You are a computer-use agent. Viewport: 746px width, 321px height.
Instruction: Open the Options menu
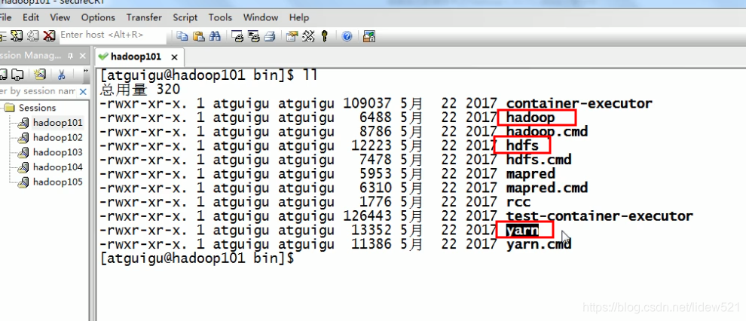tap(98, 17)
